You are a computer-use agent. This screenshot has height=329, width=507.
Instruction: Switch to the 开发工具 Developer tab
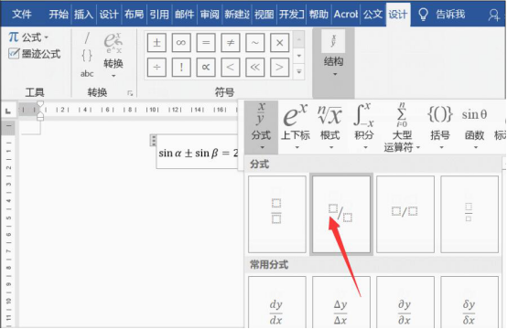(x=292, y=15)
